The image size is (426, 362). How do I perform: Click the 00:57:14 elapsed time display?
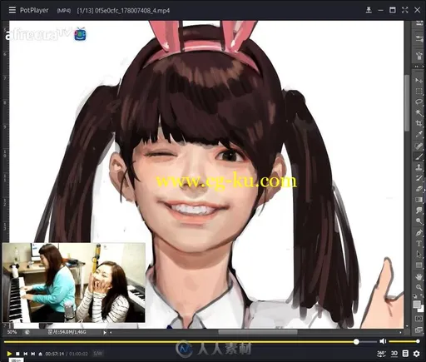click(x=55, y=354)
